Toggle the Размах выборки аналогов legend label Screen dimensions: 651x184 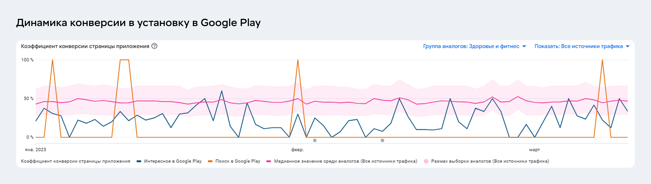(x=490, y=161)
